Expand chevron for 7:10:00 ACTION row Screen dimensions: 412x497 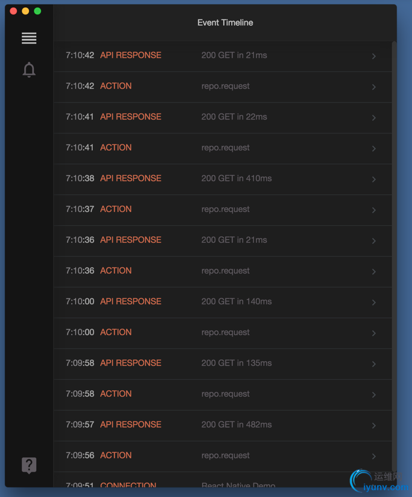point(374,333)
